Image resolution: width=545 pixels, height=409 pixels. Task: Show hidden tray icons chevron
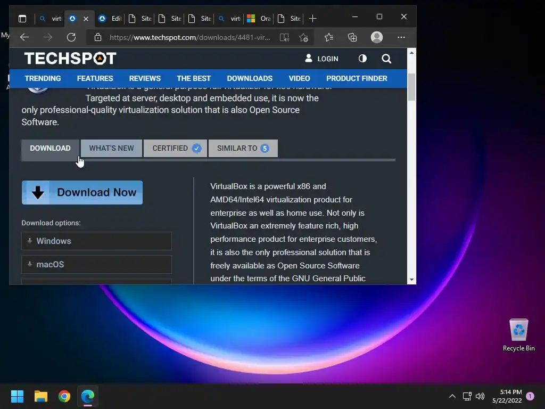coord(452,396)
